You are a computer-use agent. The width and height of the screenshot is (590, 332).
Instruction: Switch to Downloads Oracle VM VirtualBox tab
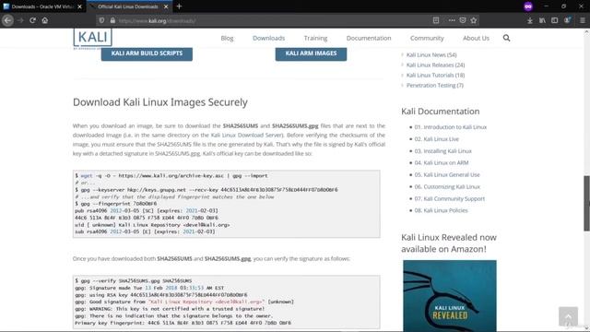pyautogui.click(x=42, y=6)
